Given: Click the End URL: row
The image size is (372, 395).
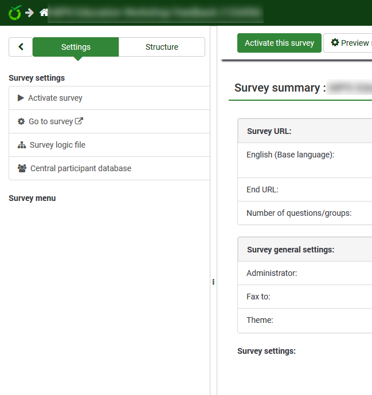Looking at the screenshot, I should click(x=305, y=189).
